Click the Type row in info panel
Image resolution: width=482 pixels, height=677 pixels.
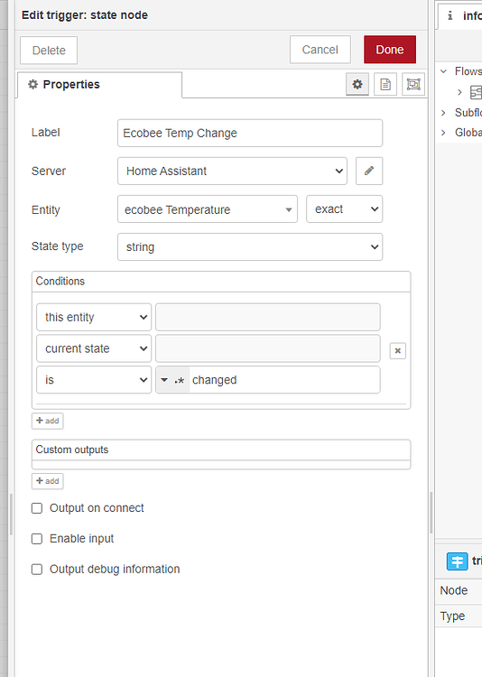click(x=459, y=616)
